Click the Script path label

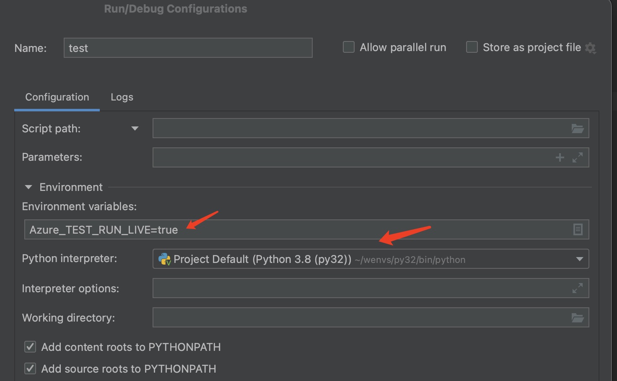51,129
